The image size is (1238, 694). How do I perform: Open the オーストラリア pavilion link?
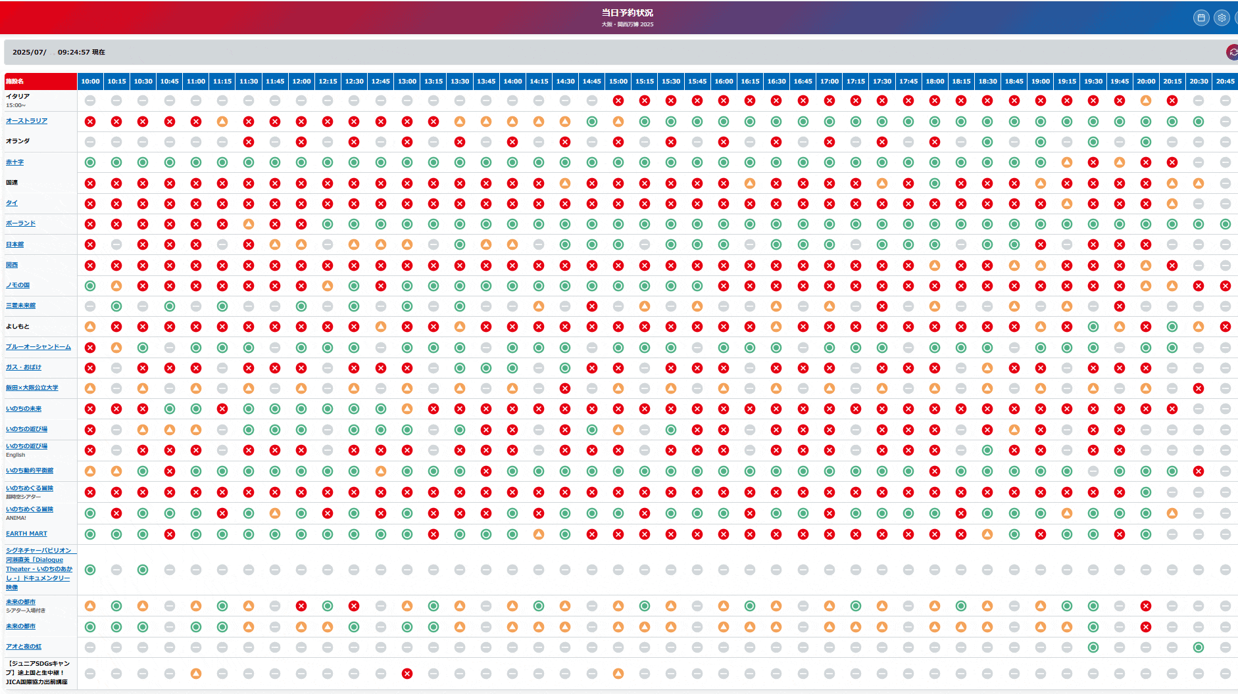point(26,121)
